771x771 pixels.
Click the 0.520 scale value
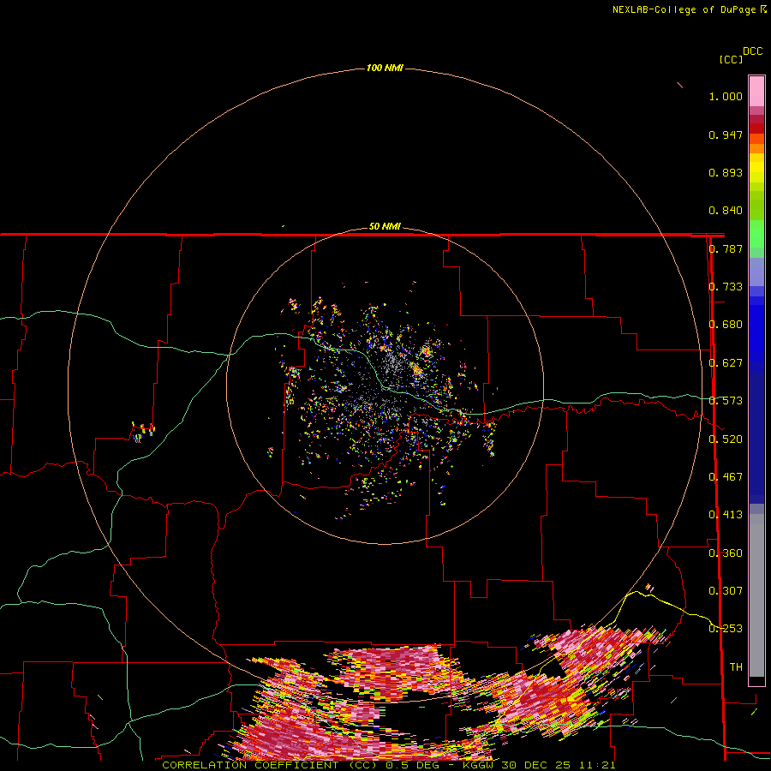coord(726,439)
